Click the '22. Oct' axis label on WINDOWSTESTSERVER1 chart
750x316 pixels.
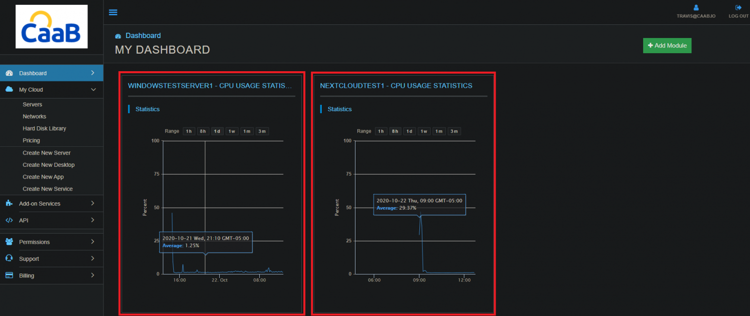click(x=220, y=280)
